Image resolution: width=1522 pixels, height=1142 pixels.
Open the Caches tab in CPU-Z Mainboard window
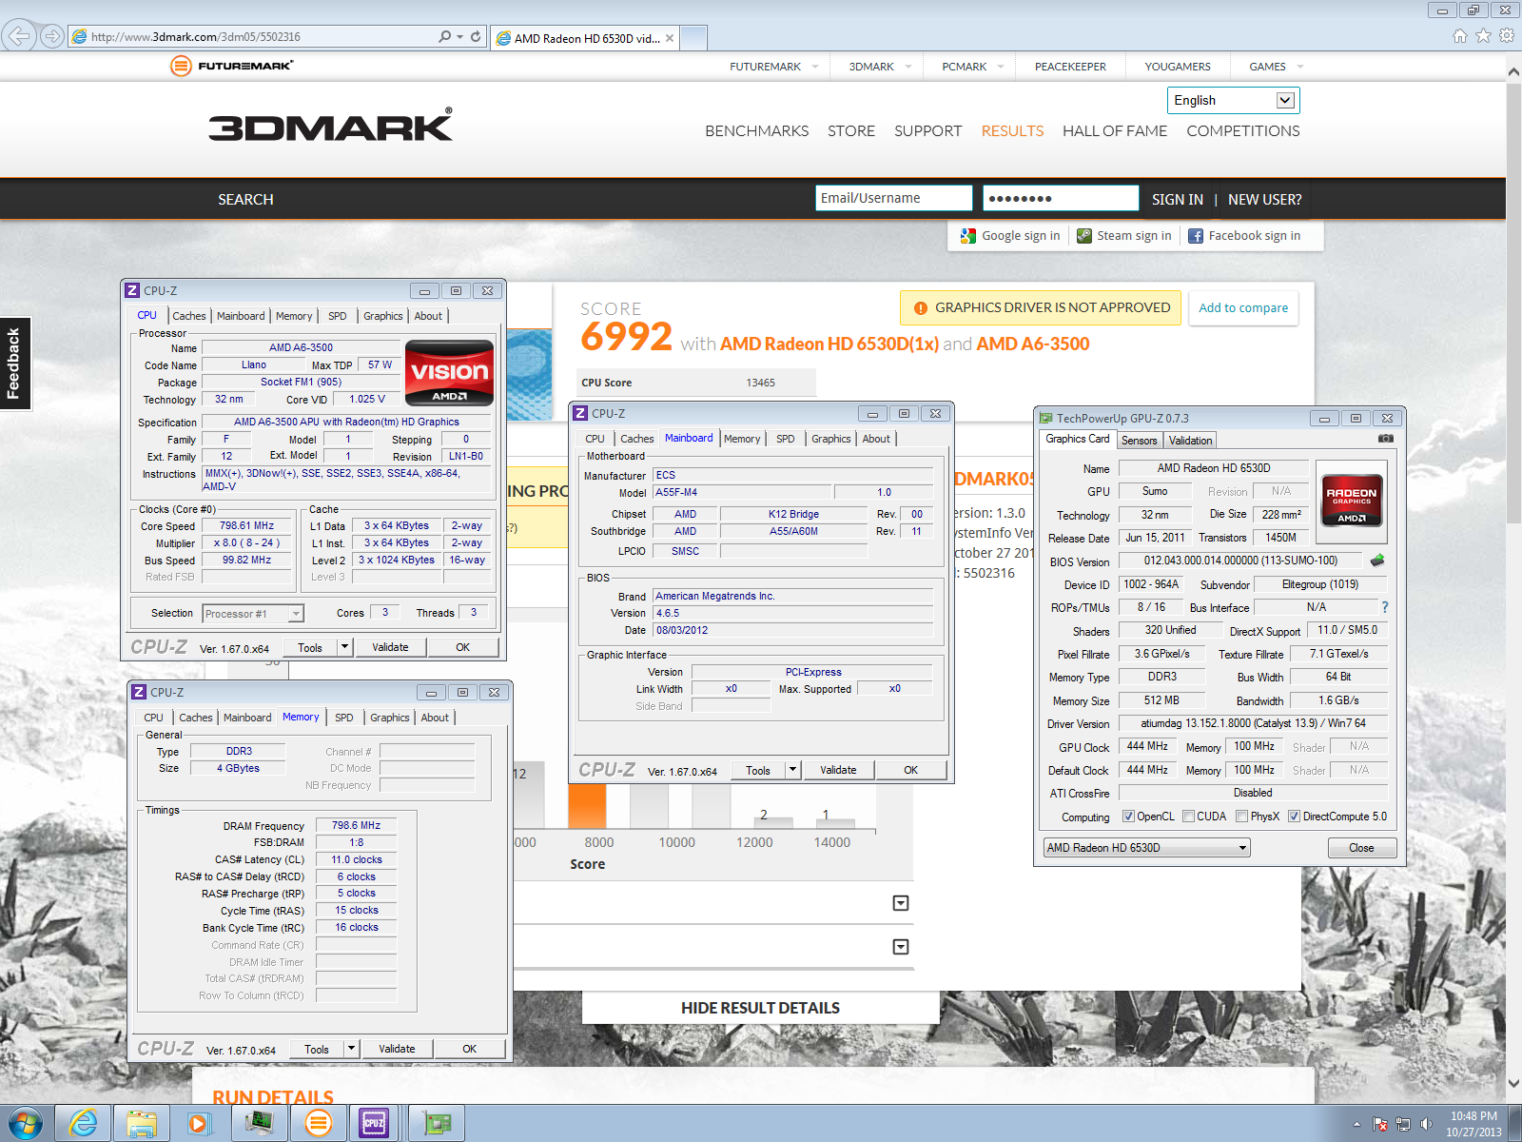click(636, 439)
